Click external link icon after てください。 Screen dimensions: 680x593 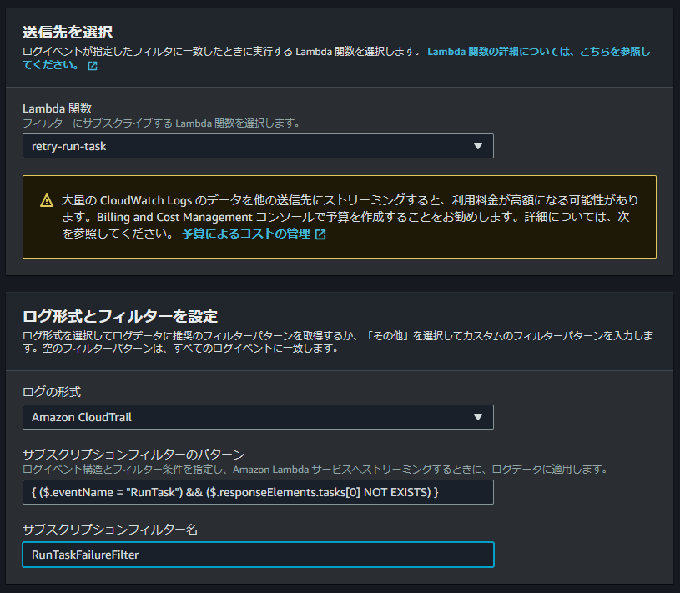click(93, 65)
